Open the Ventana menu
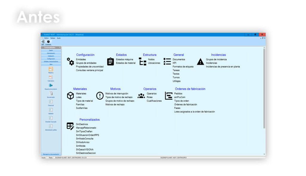 point(53,38)
